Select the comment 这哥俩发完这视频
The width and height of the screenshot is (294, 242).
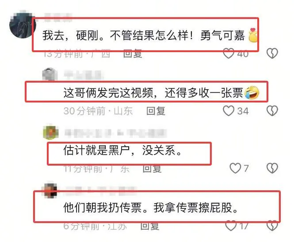pyautogui.click(x=108, y=93)
